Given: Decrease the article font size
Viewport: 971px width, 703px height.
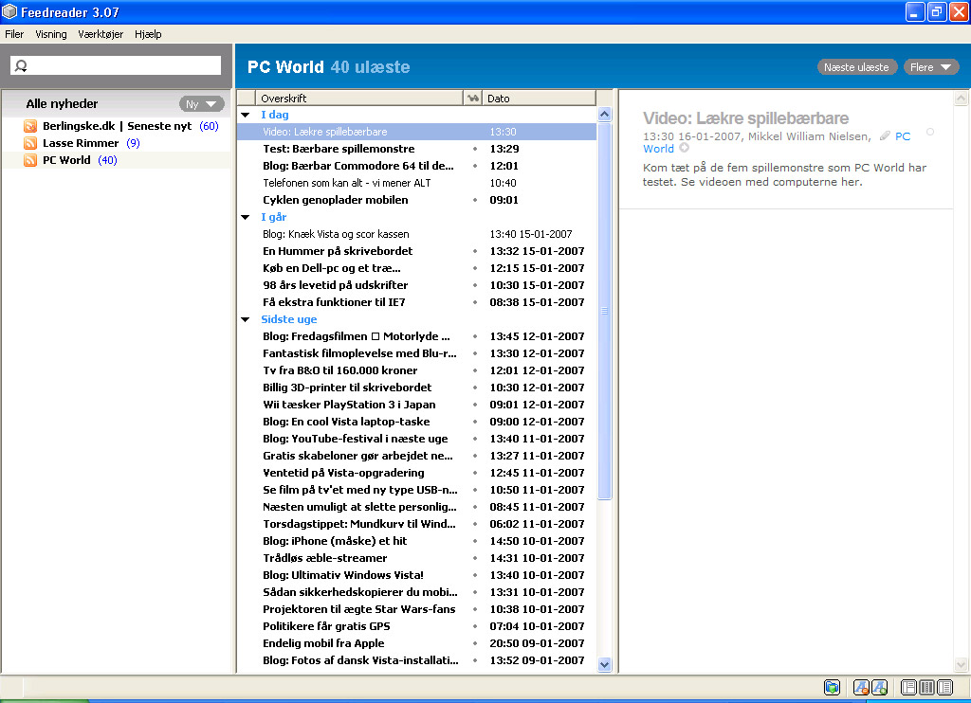Looking at the screenshot, I should tap(861, 688).
